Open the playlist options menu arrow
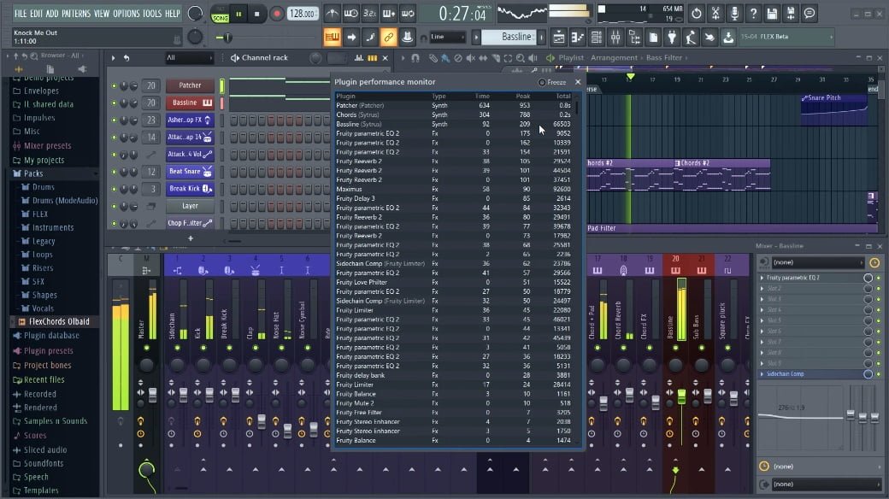Screen dimensions: 889x499 [x=403, y=58]
